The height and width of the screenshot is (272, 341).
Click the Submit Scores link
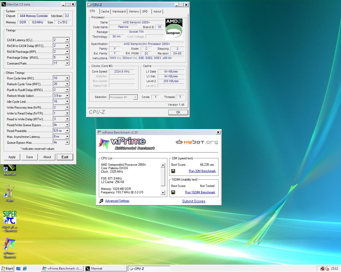[194, 201]
